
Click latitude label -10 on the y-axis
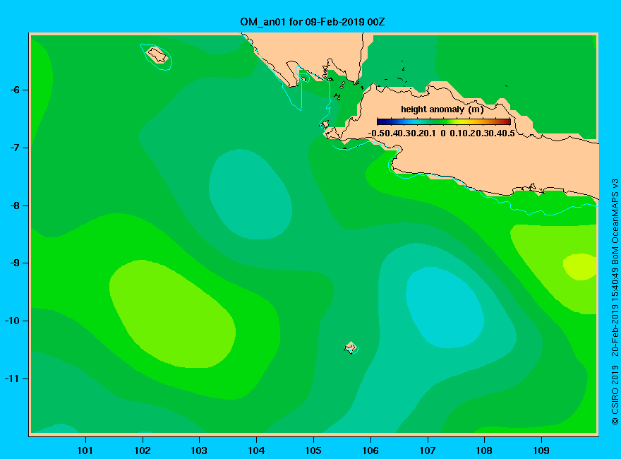12,321
